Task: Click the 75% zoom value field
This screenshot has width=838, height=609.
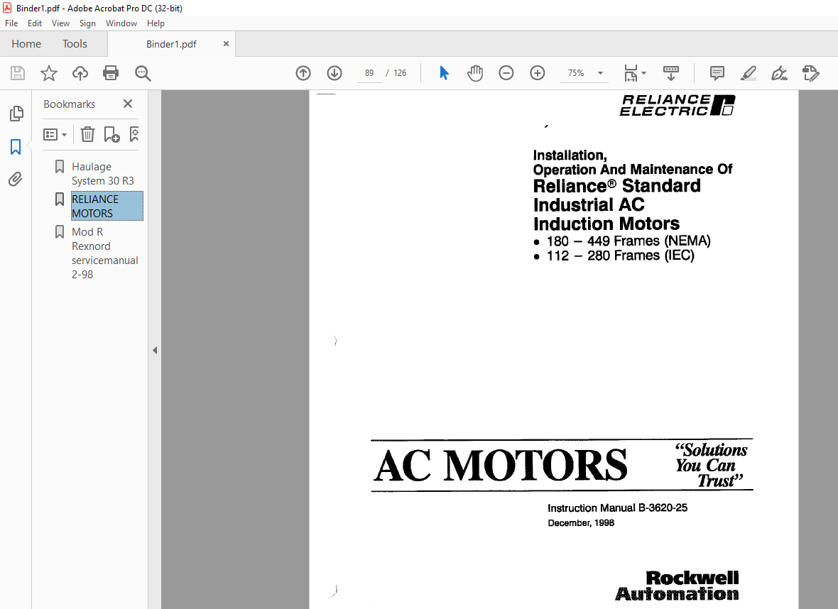Action: pyautogui.click(x=576, y=73)
